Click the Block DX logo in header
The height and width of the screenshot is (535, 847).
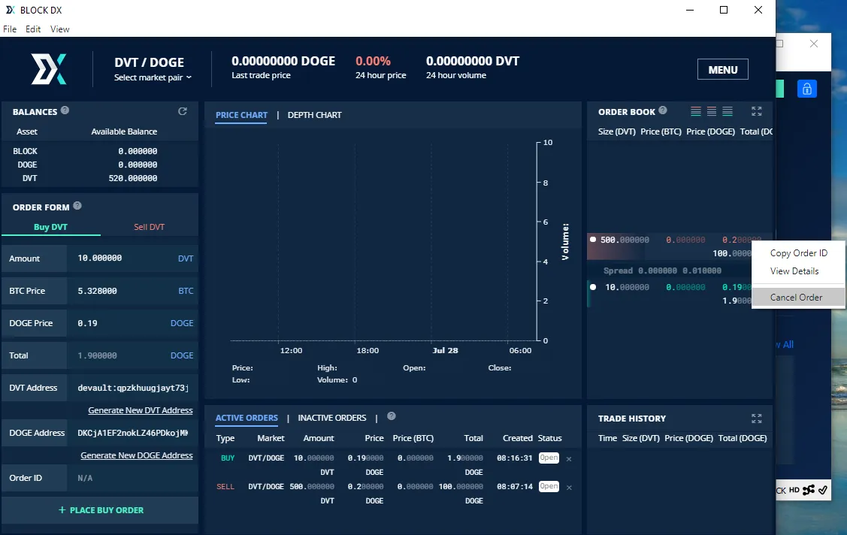pos(49,69)
